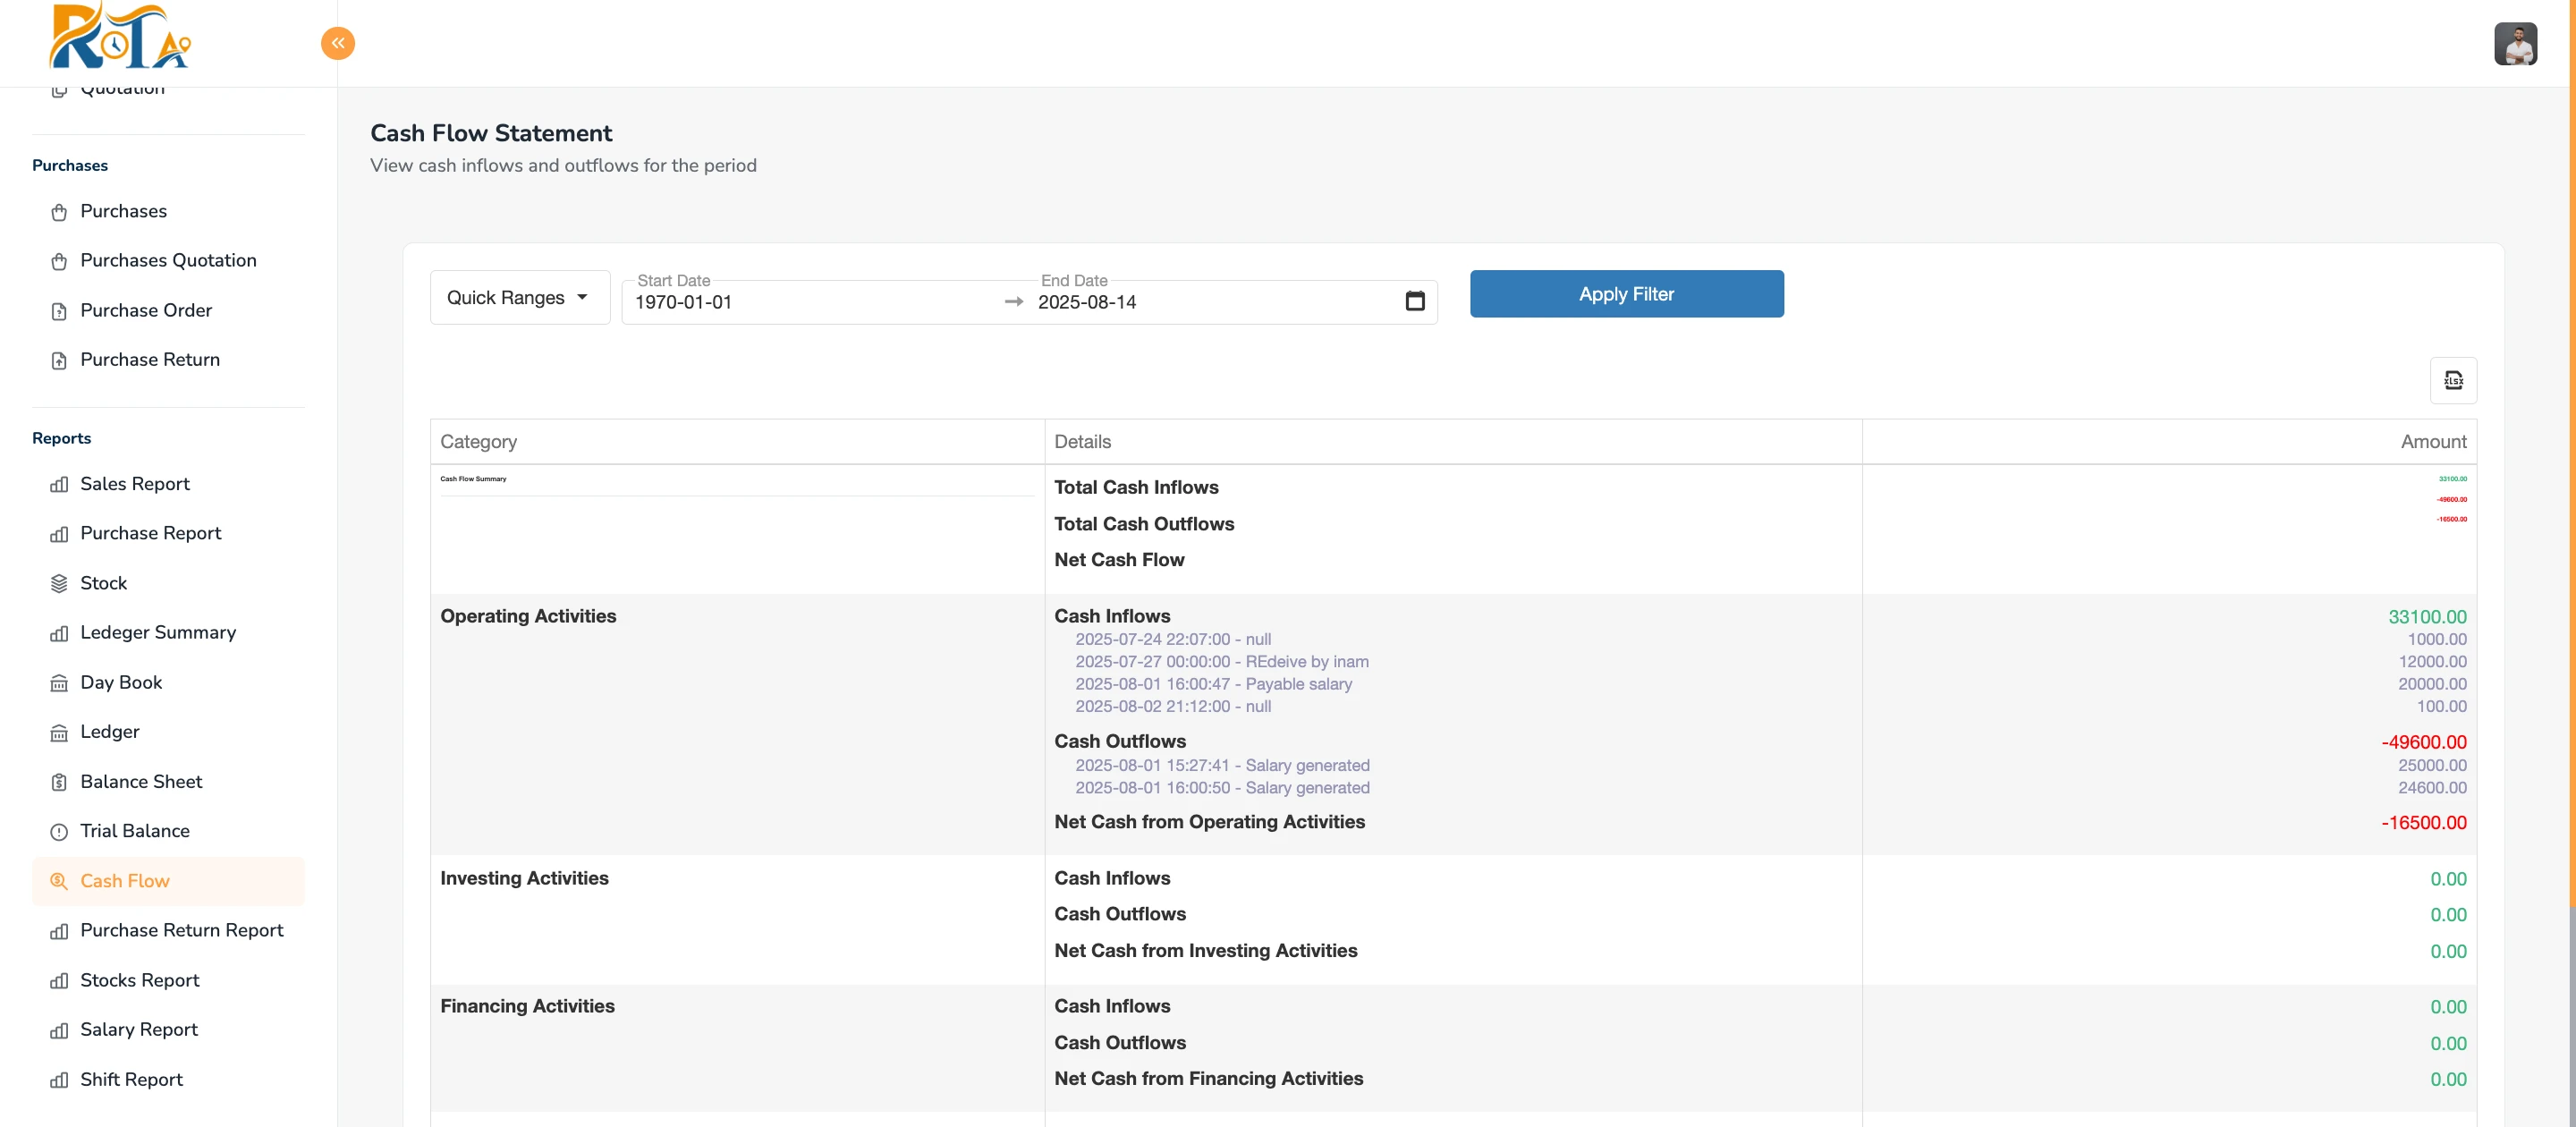Collapse sidebar with orange chevron button
The image size is (2576, 1127).
click(x=337, y=43)
